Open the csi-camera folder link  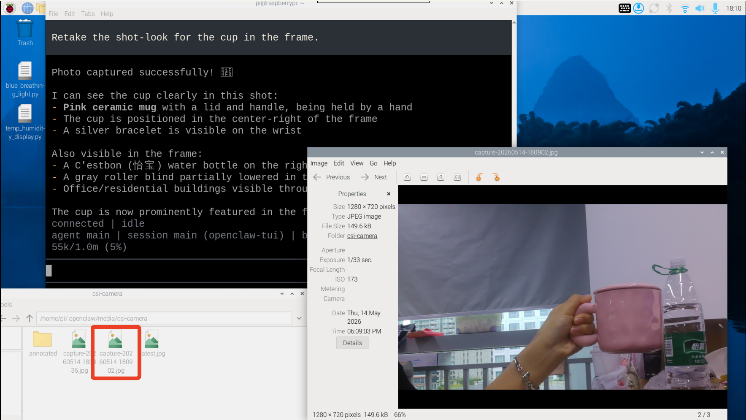362,236
